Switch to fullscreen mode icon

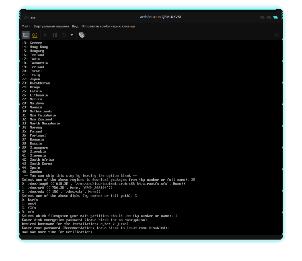tap(276, 35)
